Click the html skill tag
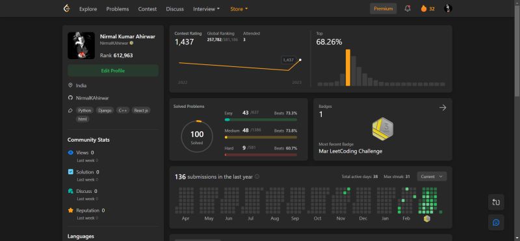The width and height of the screenshot is (520, 241). pos(83,119)
